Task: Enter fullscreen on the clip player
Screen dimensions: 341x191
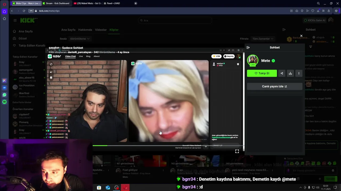Action: [x=237, y=151]
